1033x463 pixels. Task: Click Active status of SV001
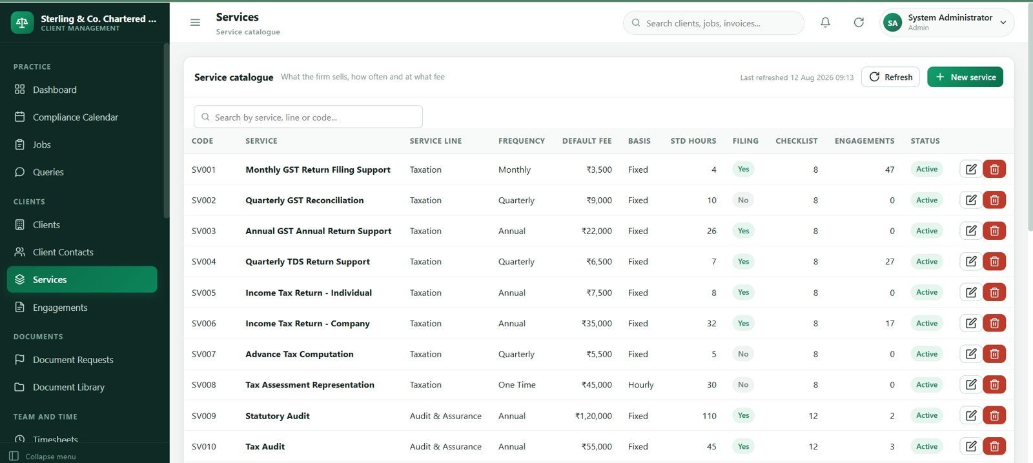click(926, 169)
